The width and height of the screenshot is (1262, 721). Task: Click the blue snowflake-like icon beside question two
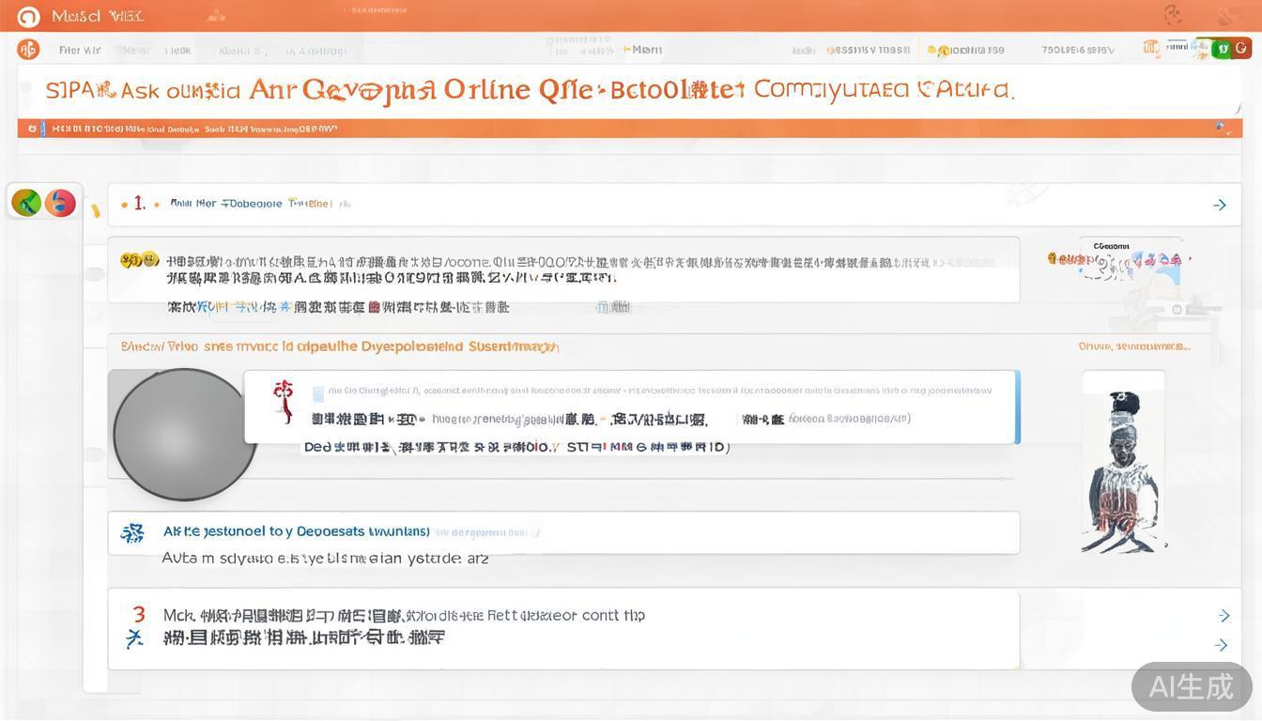[x=132, y=533]
